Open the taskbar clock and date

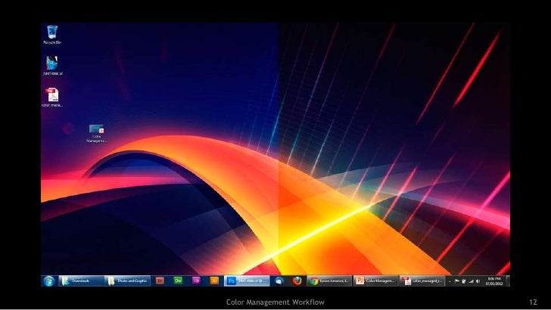coord(494,281)
